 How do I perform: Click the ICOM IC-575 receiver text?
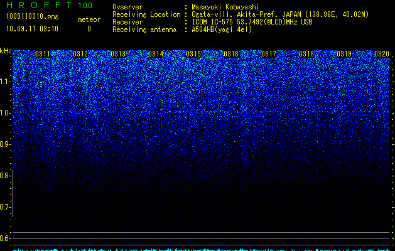click(x=252, y=22)
